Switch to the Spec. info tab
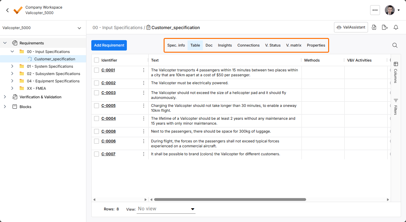406x222 pixels. click(176, 45)
